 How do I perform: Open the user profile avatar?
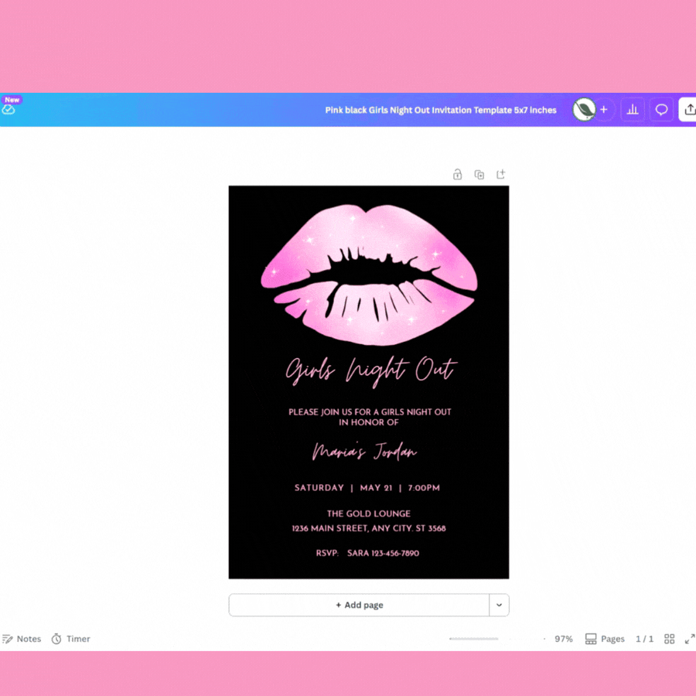tap(583, 110)
